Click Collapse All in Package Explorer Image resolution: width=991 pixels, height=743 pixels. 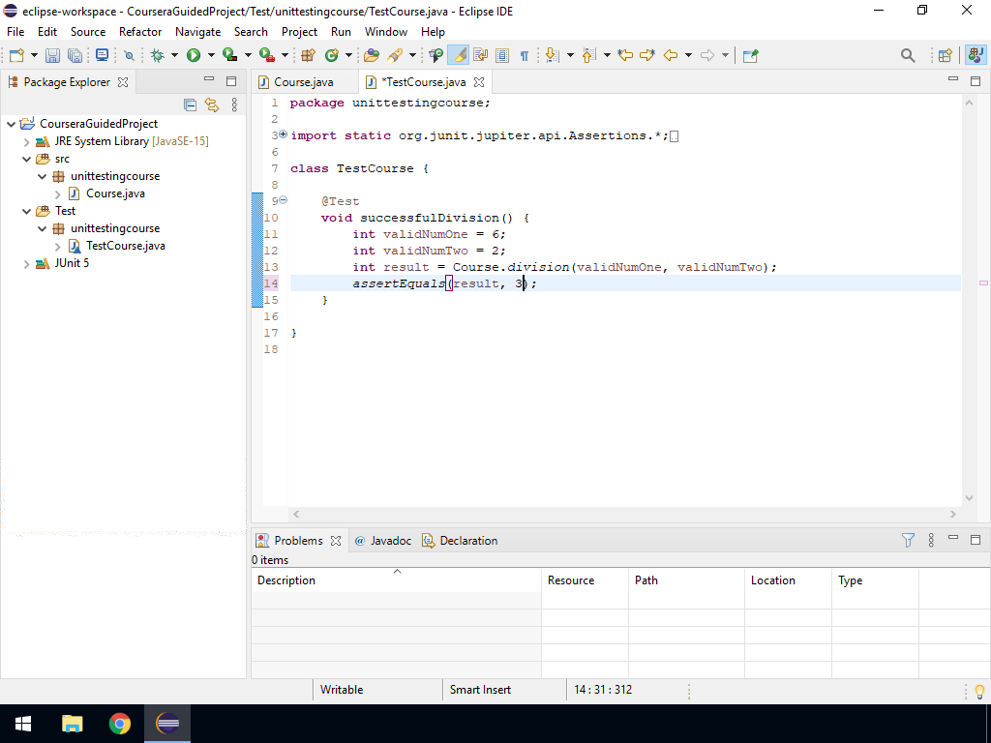tap(190, 105)
